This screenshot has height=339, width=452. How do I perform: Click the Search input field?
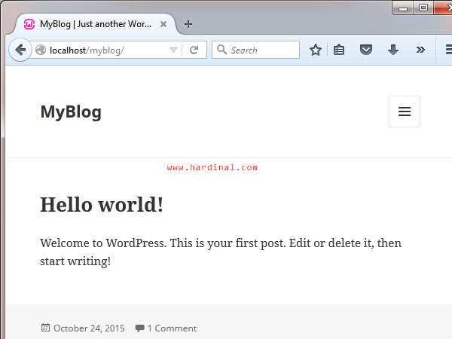[255, 50]
